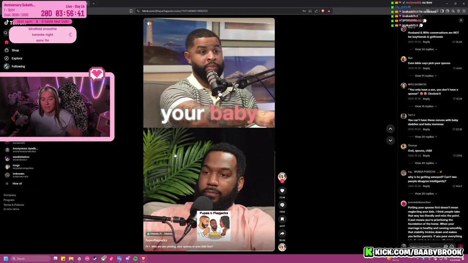
Task: Open the spinning sound disc below the share button
Action: point(282,247)
